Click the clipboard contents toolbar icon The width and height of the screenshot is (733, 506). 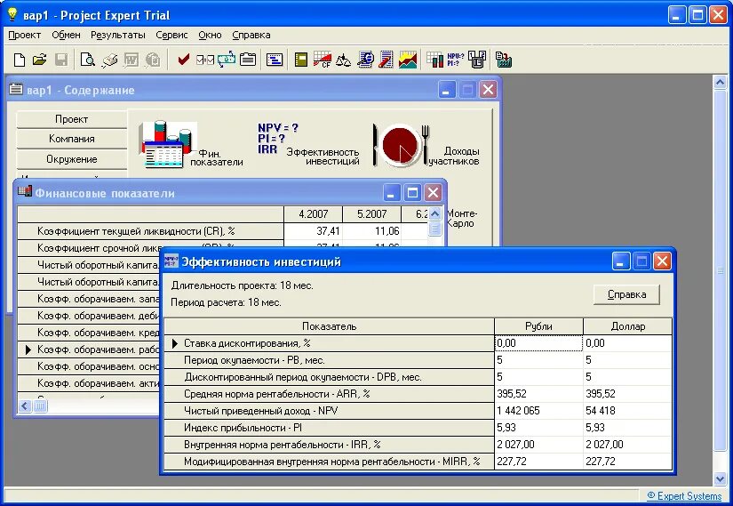point(248,60)
